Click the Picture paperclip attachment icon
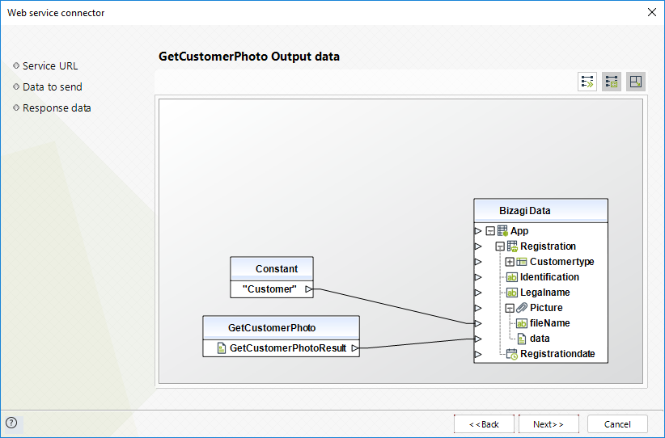This screenshot has height=438, width=665. click(x=522, y=308)
